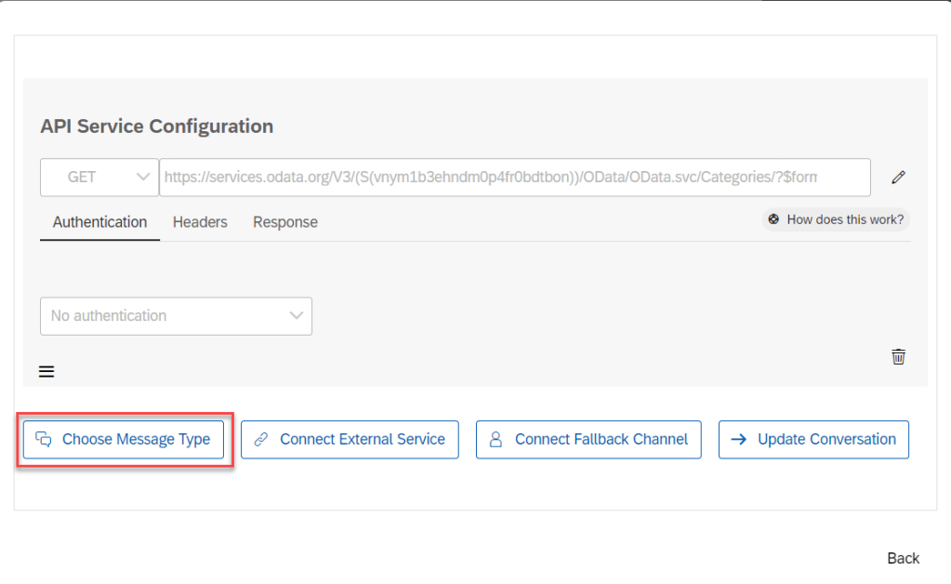Open the GET HTTP method dropdown
This screenshot has width=951, height=584.
[x=99, y=177]
